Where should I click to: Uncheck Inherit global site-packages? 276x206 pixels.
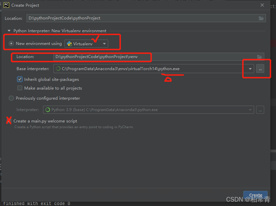[20, 80]
